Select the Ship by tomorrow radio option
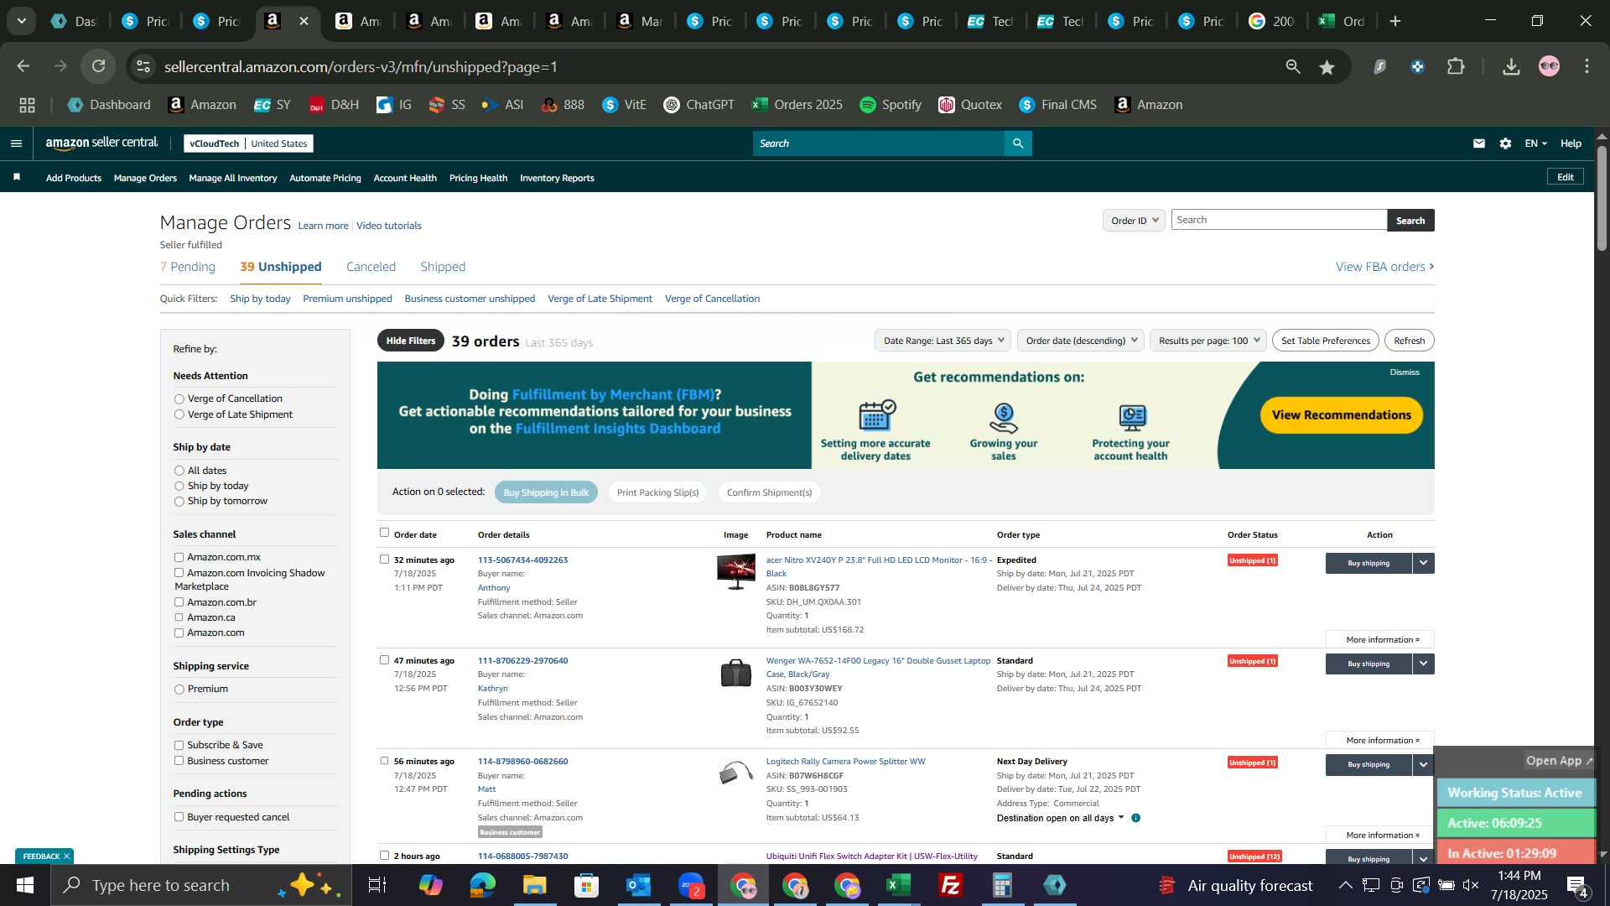 pyautogui.click(x=179, y=502)
